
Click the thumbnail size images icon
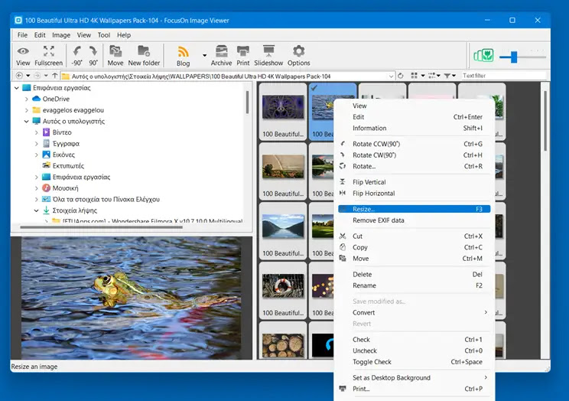(x=483, y=56)
